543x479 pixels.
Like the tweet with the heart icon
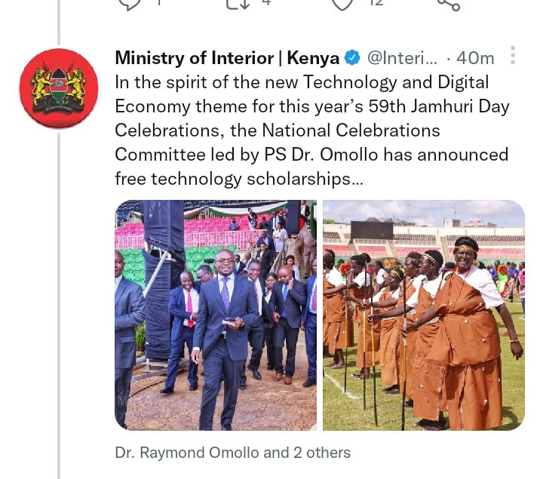coord(342,4)
